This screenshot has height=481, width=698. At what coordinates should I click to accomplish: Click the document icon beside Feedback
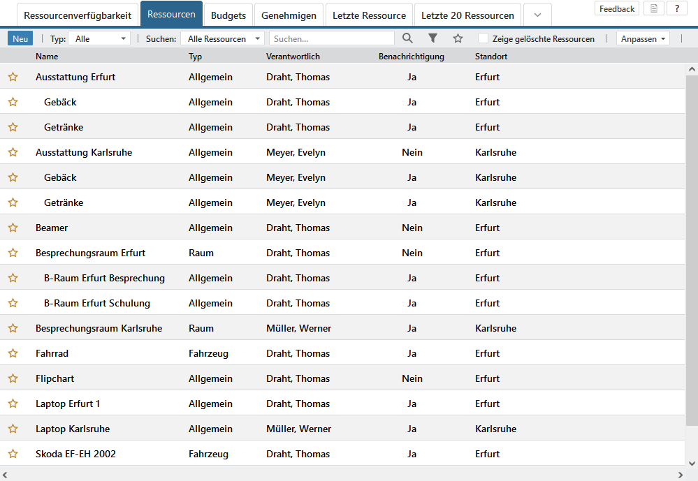tap(653, 9)
